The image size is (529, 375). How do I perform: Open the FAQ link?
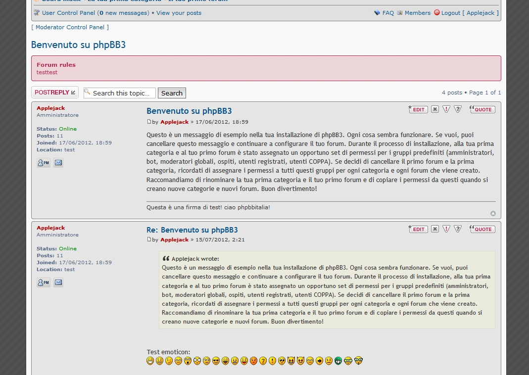(388, 13)
